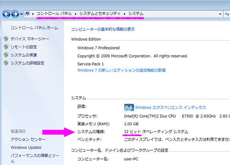Click the Forward navigation arrow button
This screenshot has width=230, height=165.
15,14
